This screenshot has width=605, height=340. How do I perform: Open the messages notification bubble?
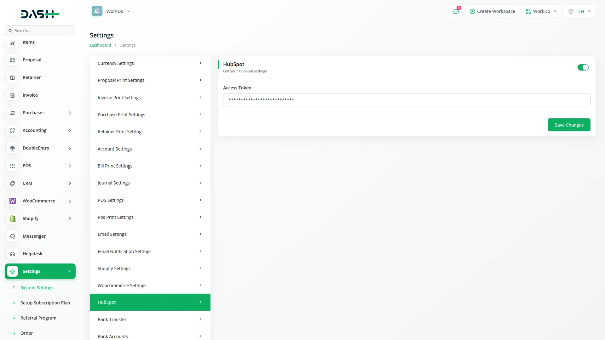[x=456, y=11]
